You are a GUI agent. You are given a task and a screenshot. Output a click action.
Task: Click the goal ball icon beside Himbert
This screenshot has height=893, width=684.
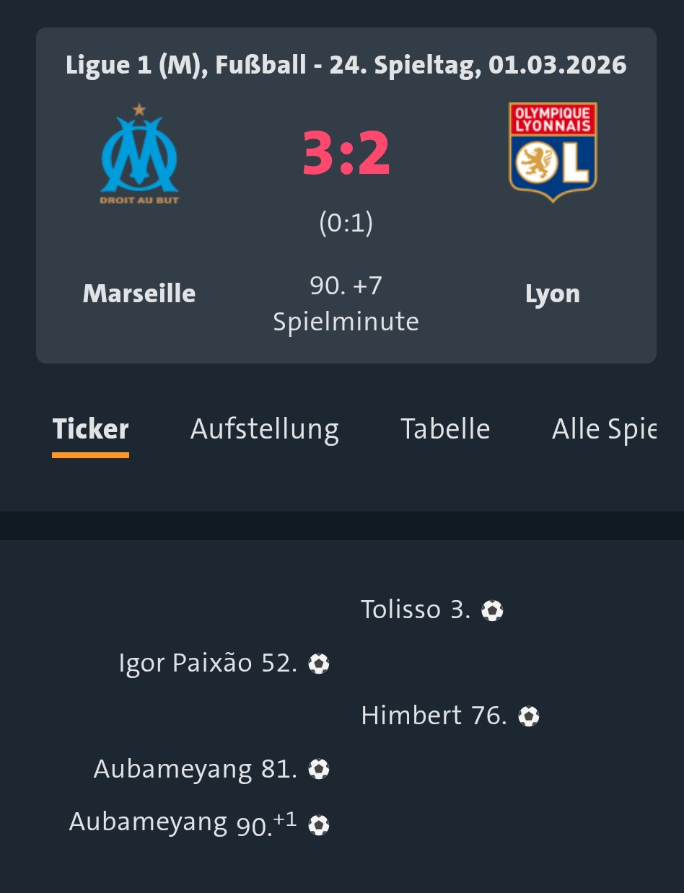tap(529, 716)
